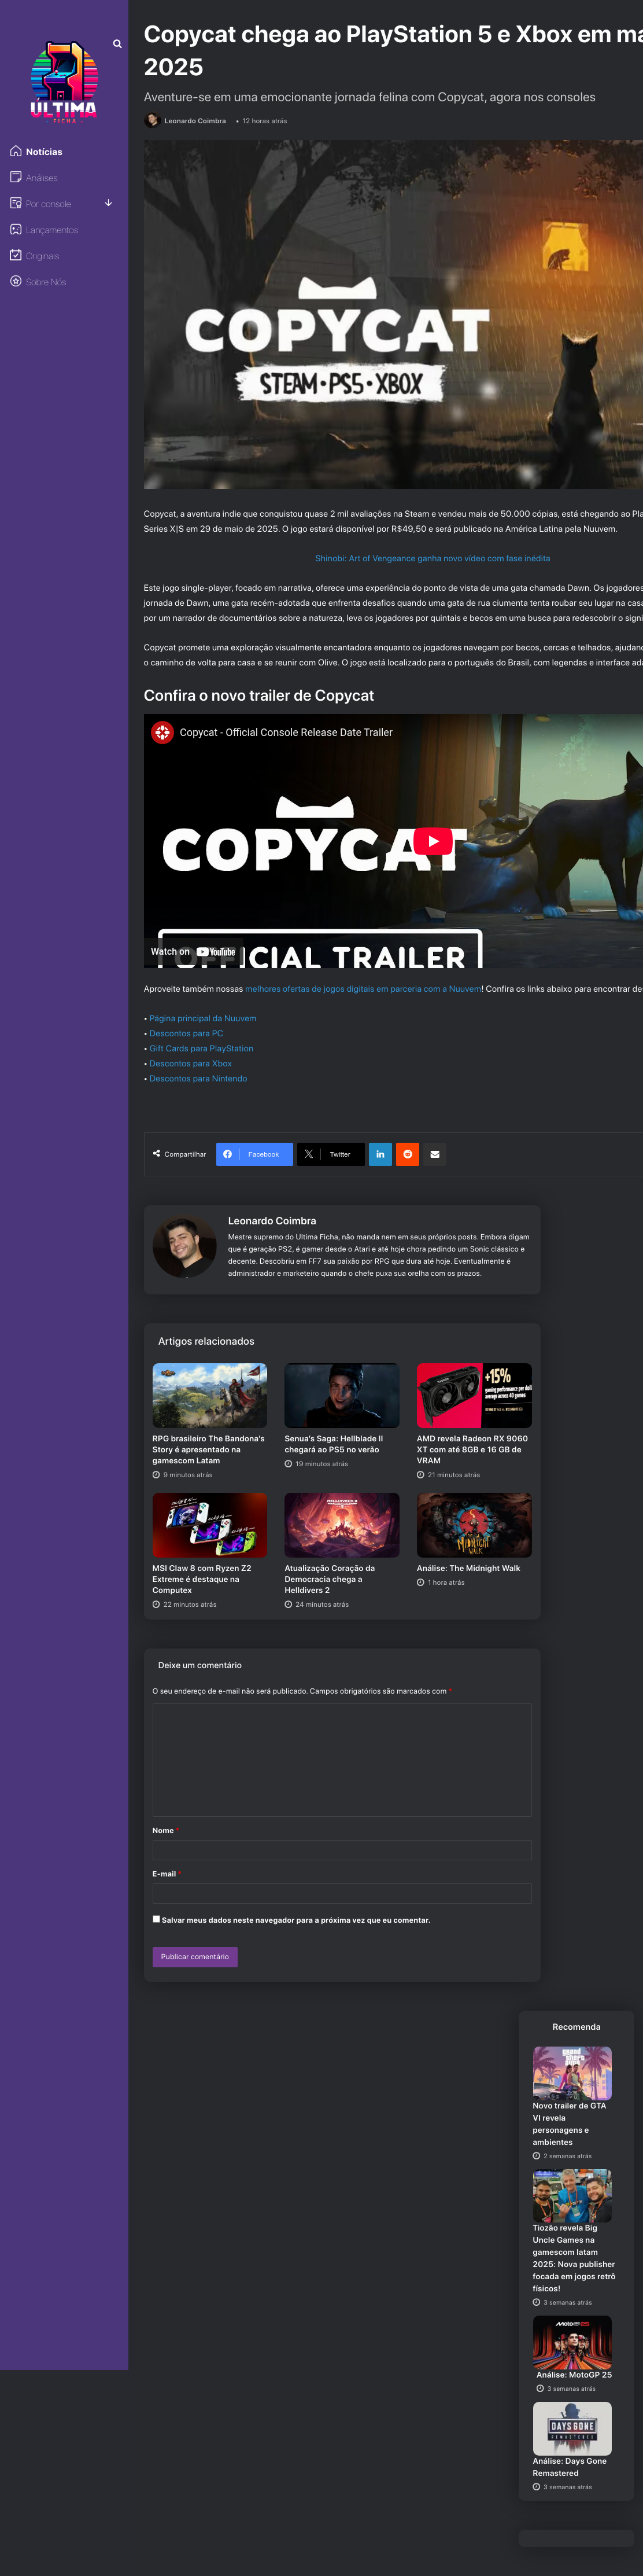Click the E-mail input field
The width and height of the screenshot is (643, 2576).
pyautogui.click(x=342, y=1893)
